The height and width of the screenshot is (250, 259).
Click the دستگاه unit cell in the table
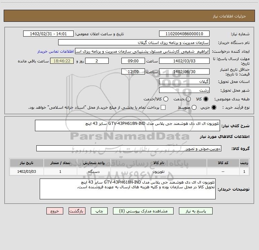point(94,171)
